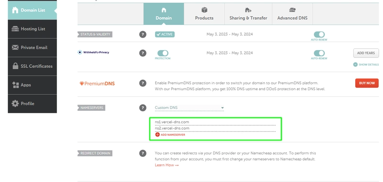Click the Active status badge
This screenshot has width=383, height=182.
pos(165,34)
